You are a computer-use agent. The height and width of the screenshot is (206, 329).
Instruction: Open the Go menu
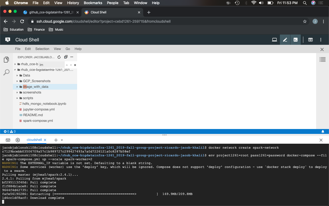click(68, 49)
